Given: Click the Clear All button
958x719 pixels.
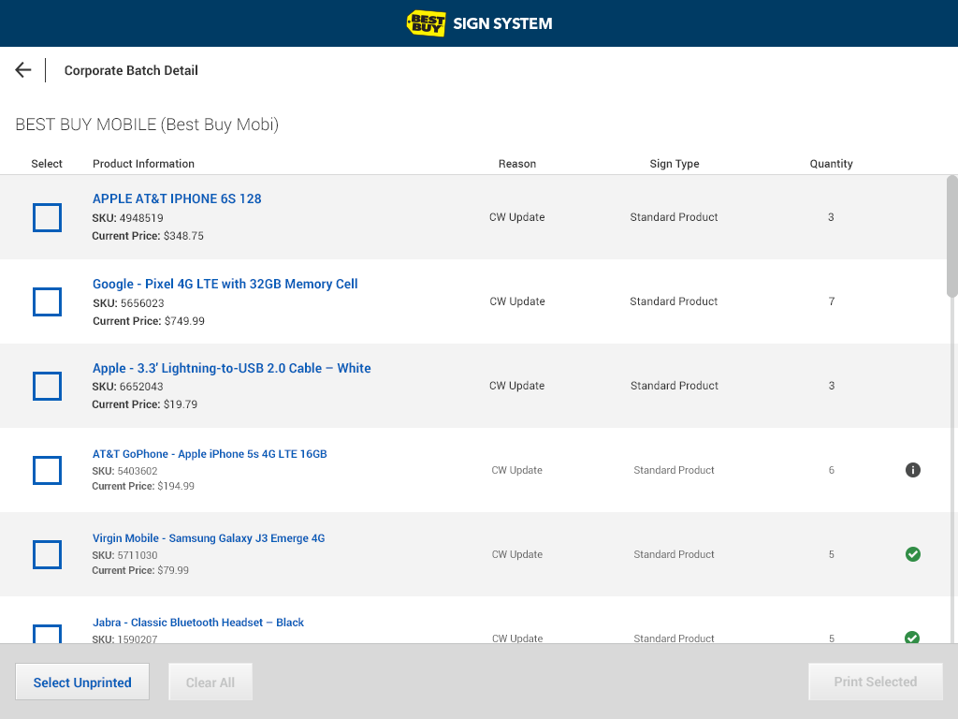Looking at the screenshot, I should pyautogui.click(x=210, y=682).
